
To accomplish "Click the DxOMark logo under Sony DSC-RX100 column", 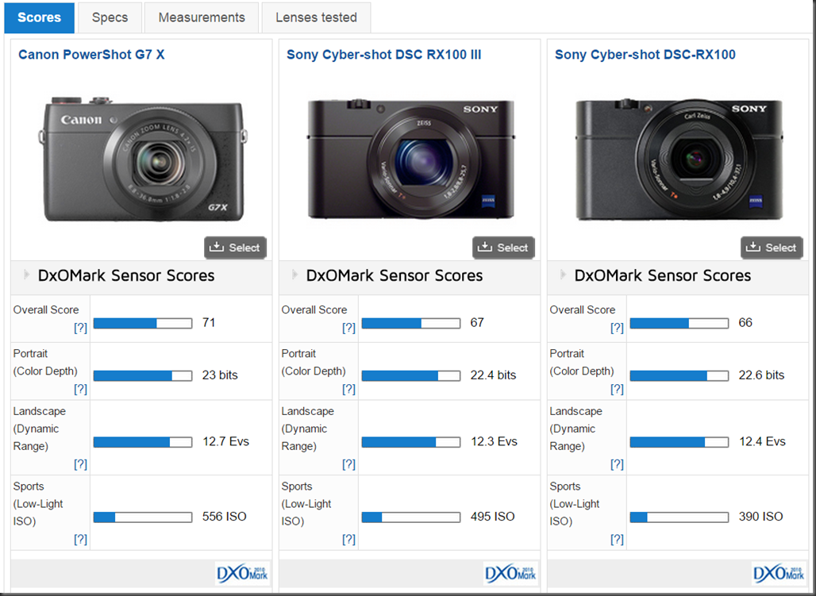I will [779, 574].
